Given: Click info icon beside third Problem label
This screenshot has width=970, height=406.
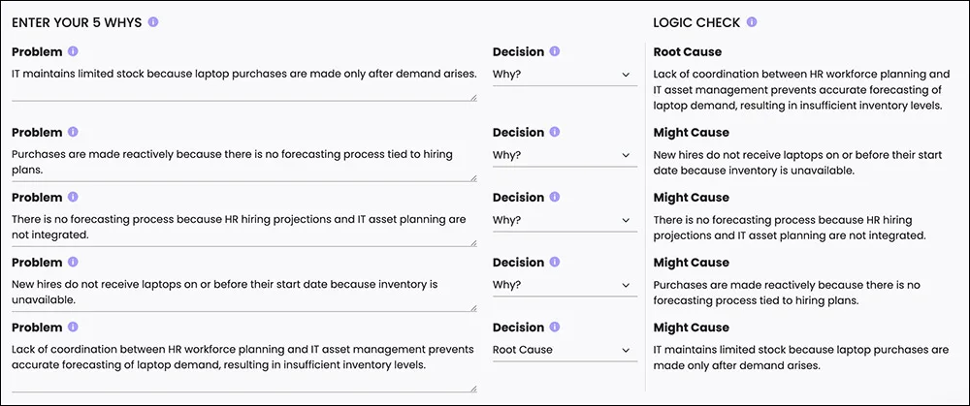Looking at the screenshot, I should click(73, 197).
